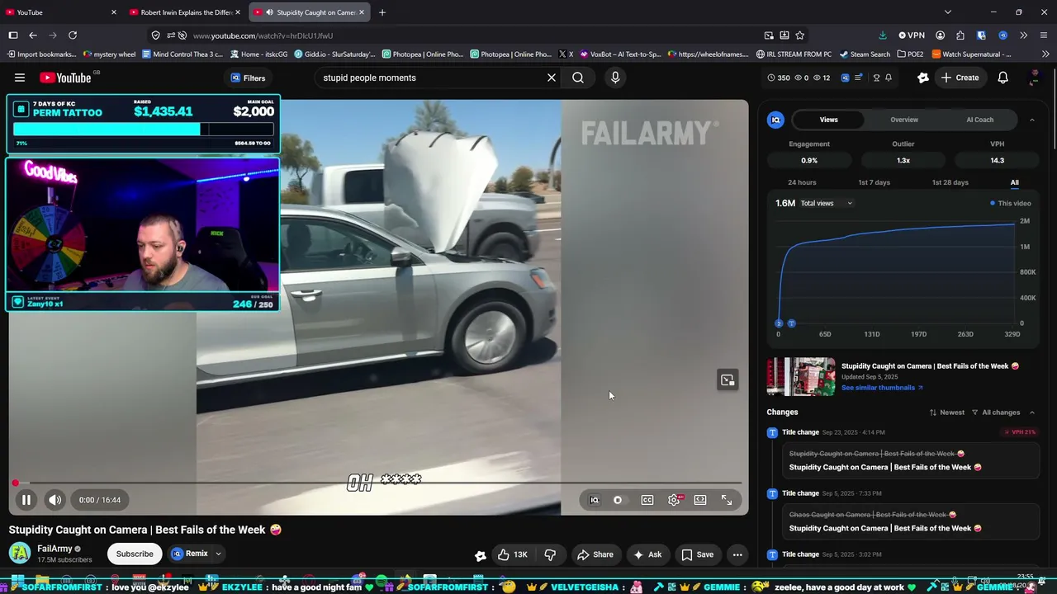Open browser application menu
Image resolution: width=1057 pixels, height=594 pixels.
[1044, 35]
